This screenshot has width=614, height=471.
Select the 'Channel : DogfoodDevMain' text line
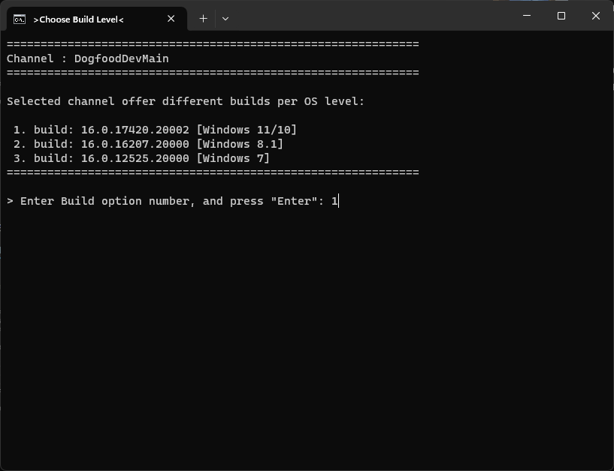(x=87, y=58)
